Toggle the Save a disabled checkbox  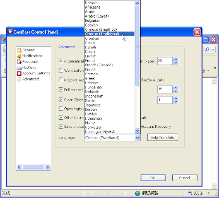[61, 127]
